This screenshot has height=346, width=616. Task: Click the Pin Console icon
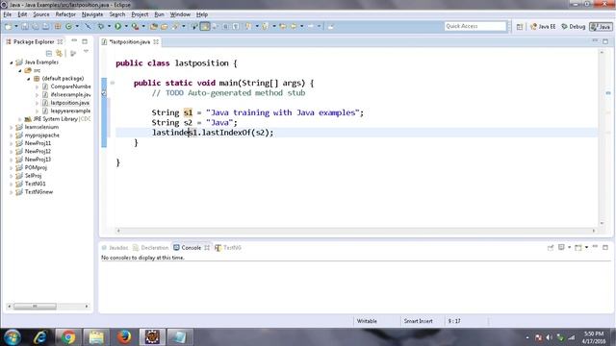pos(551,247)
